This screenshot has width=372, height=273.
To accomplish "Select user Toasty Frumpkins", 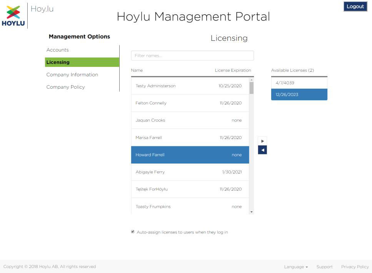I will [190, 206].
